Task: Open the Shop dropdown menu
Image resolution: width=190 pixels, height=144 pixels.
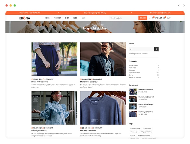Action: (68, 18)
